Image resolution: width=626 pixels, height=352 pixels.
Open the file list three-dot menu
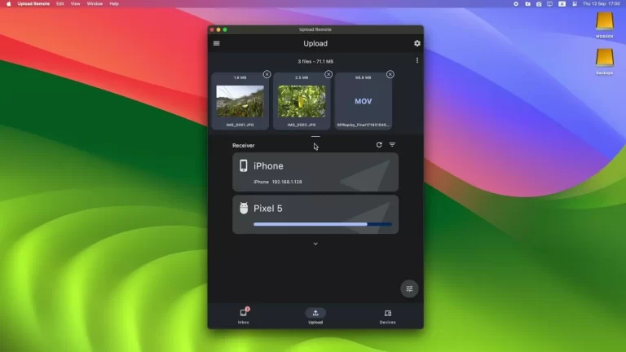[417, 60]
